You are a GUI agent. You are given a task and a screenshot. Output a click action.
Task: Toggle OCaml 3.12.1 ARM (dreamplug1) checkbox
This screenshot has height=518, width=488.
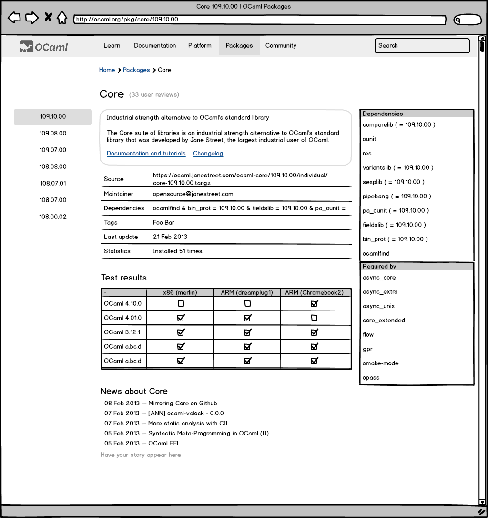point(247,332)
